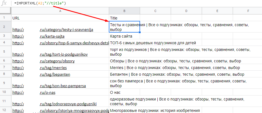Click the fill handle of selected cell B2
This screenshot has width=262, height=113.
140,32
